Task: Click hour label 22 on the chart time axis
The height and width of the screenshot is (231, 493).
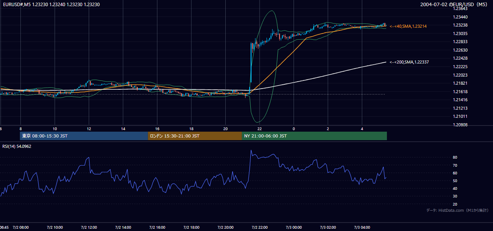Action: pos(260,129)
